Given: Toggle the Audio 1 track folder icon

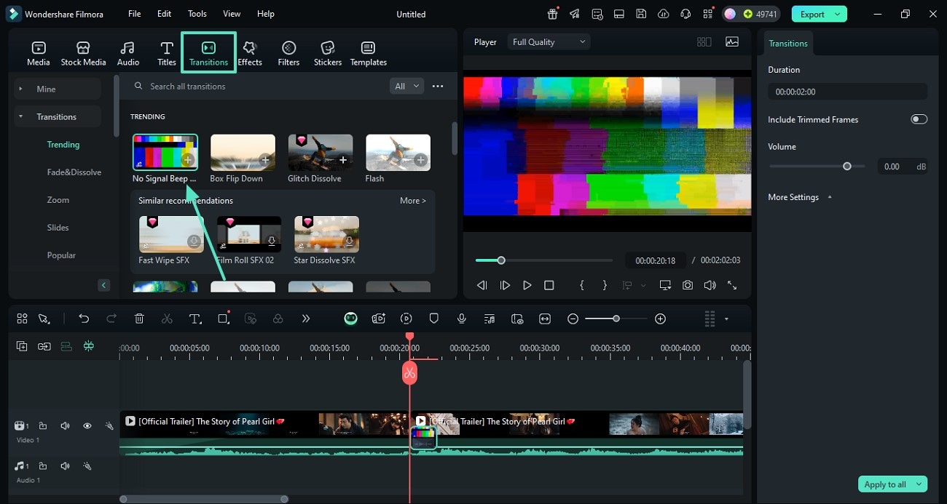Looking at the screenshot, I should click(43, 465).
